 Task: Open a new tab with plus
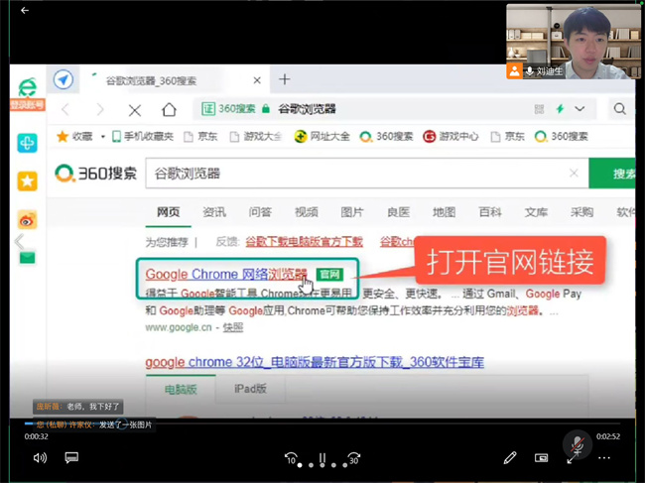[x=285, y=79]
